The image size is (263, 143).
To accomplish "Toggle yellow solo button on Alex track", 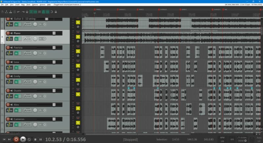I will 78,108.
